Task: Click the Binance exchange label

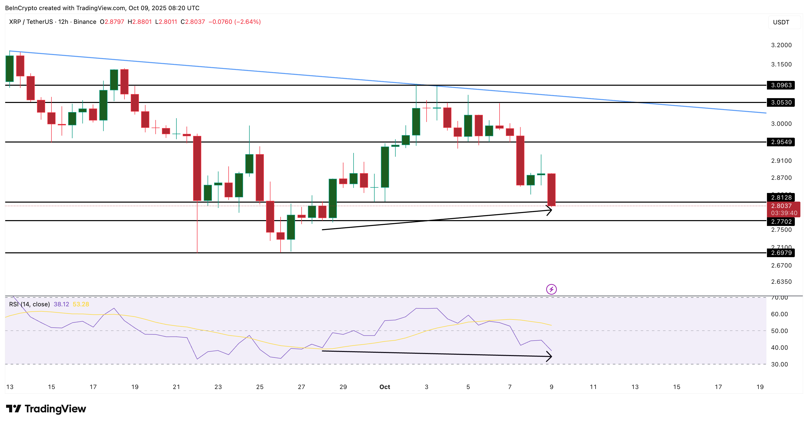Action: click(x=85, y=22)
